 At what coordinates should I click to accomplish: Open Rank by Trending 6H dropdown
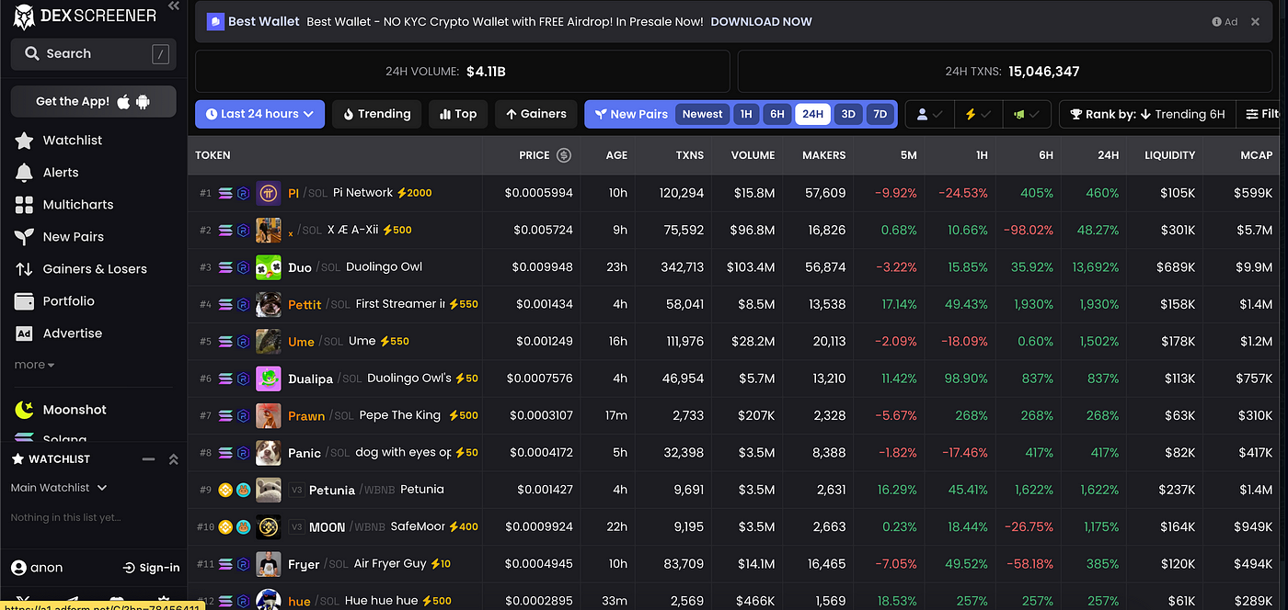pos(1146,114)
